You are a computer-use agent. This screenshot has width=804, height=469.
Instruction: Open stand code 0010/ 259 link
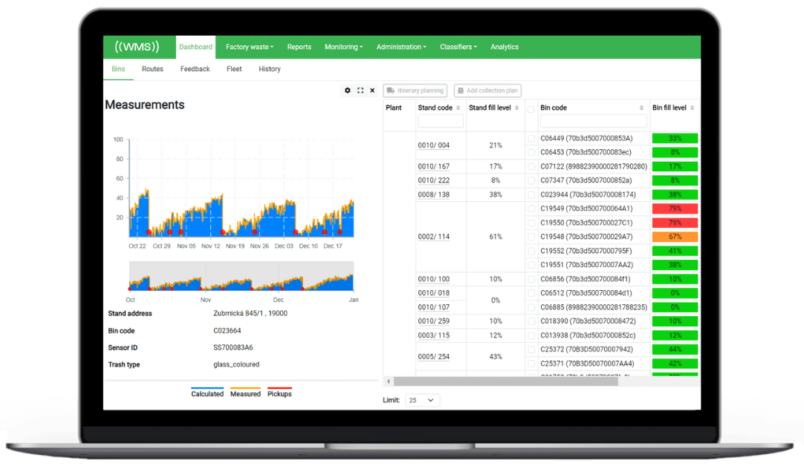point(434,321)
